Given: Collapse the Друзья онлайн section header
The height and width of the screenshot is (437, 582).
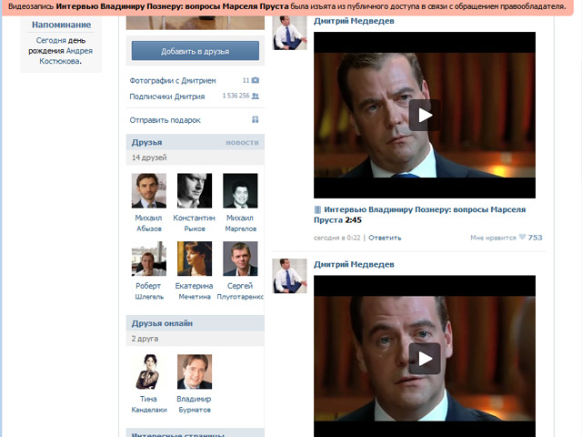Looking at the screenshot, I should point(162,323).
